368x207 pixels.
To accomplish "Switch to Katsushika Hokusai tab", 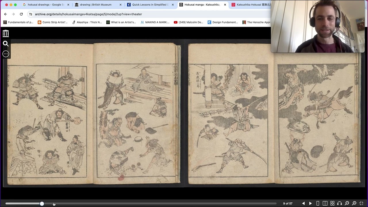I will (250, 5).
